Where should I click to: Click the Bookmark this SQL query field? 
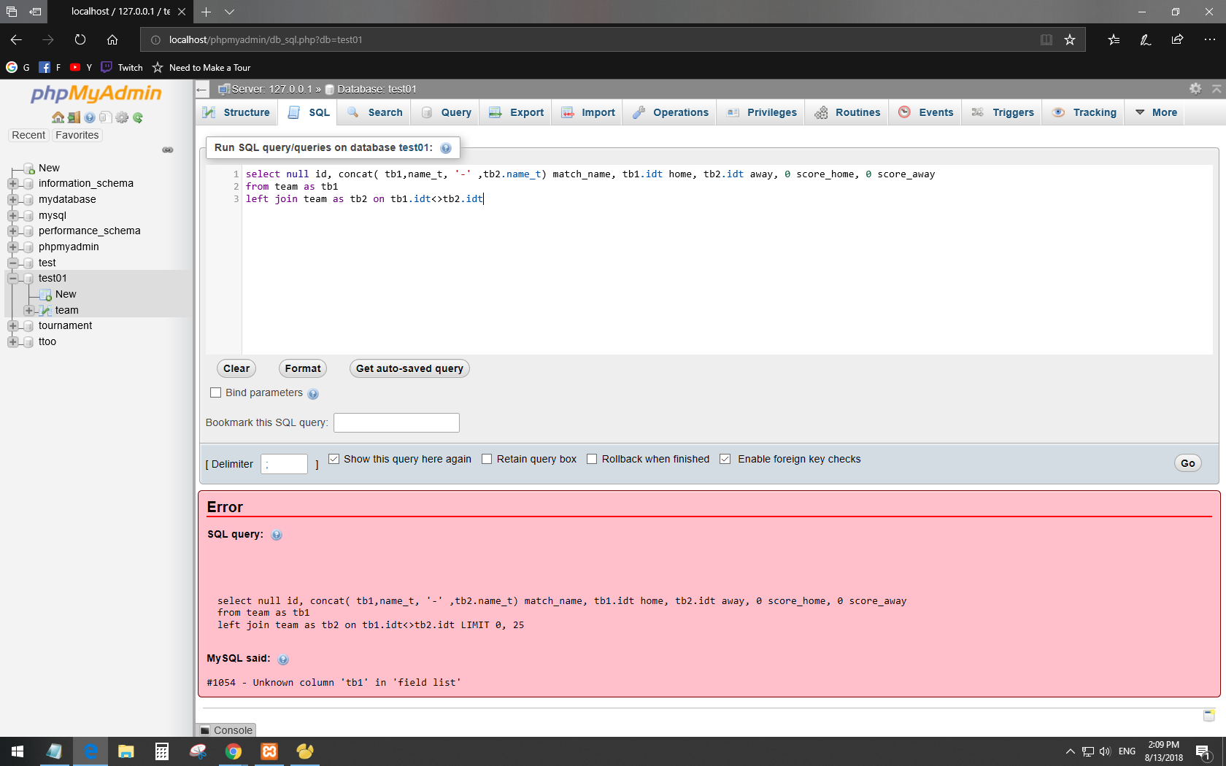pos(396,422)
